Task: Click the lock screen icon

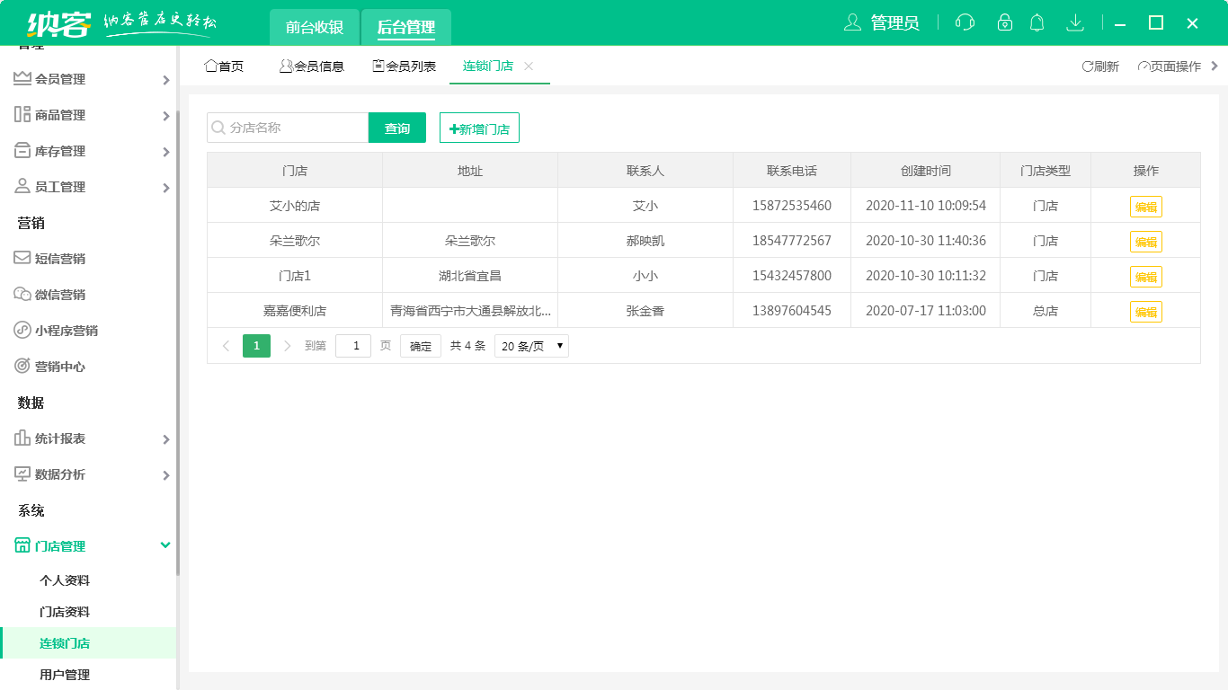Action: 1005,22
